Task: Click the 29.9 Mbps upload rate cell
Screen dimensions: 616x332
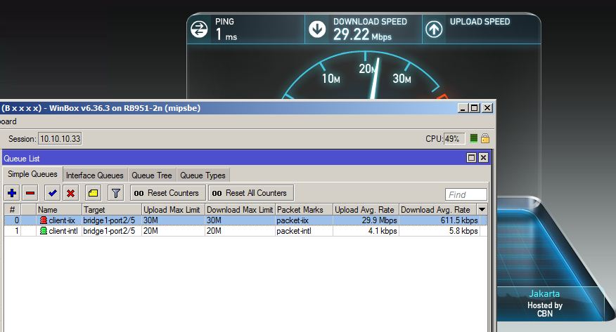Action: coord(366,220)
